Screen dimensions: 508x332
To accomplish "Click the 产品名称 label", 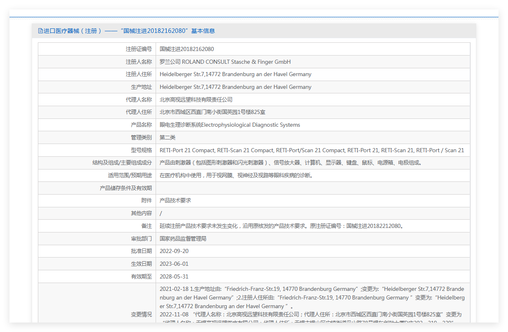I will click(141, 125).
